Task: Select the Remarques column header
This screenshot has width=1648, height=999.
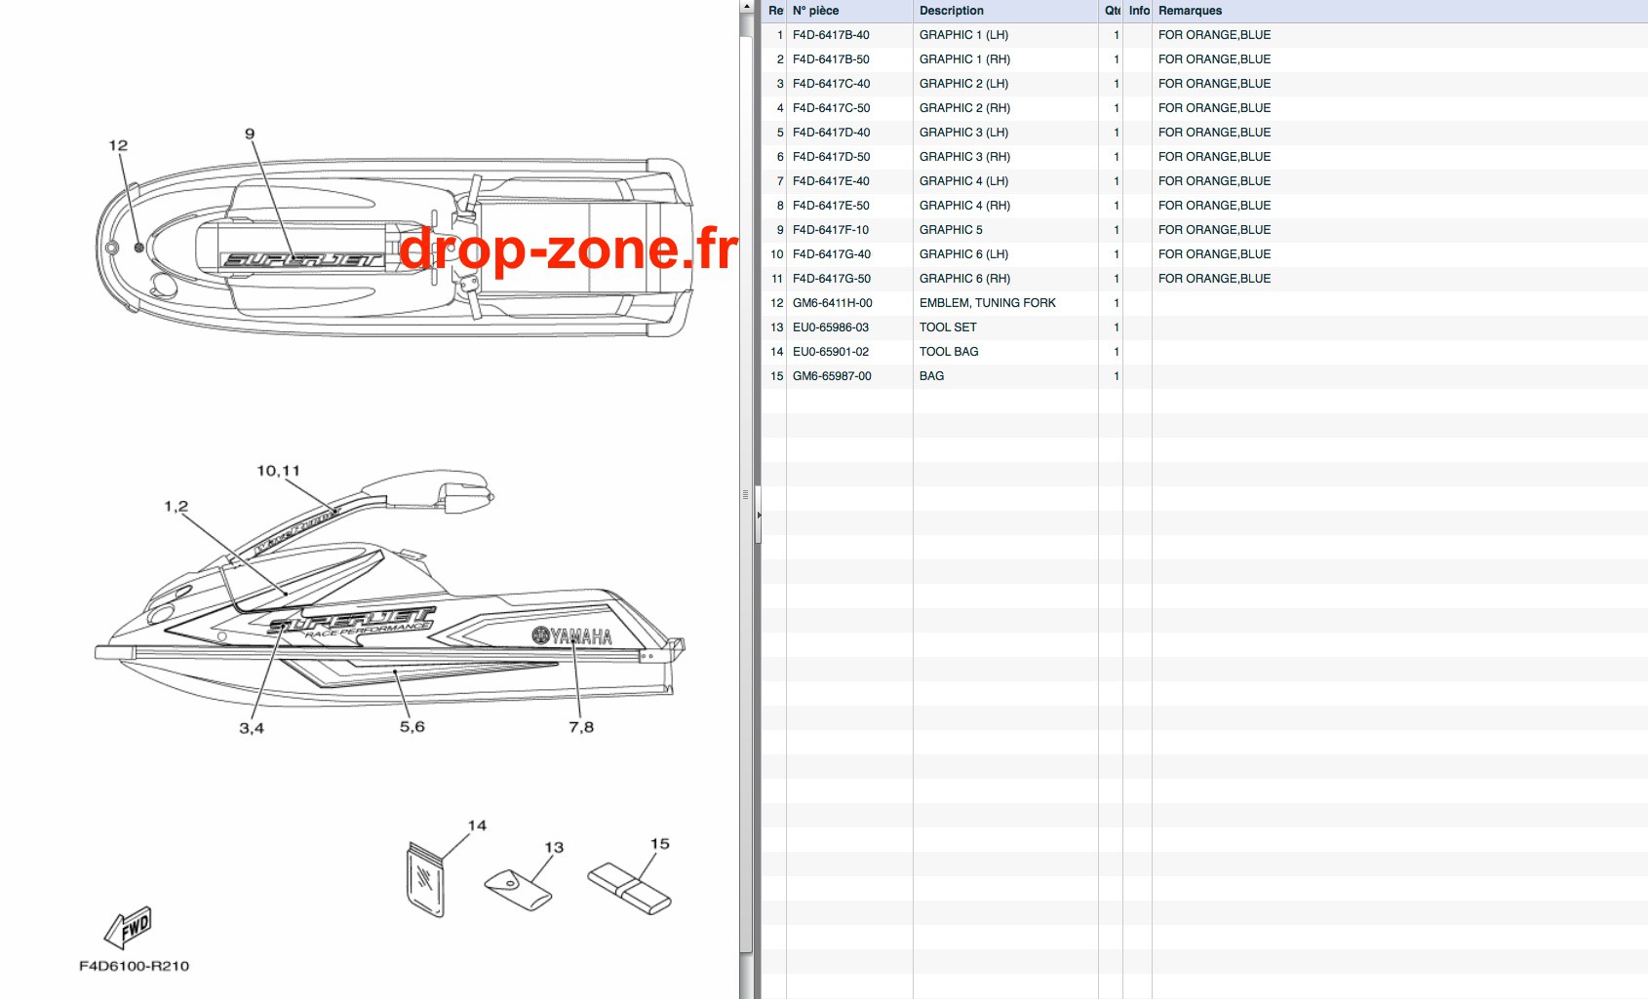Action: click(1399, 11)
